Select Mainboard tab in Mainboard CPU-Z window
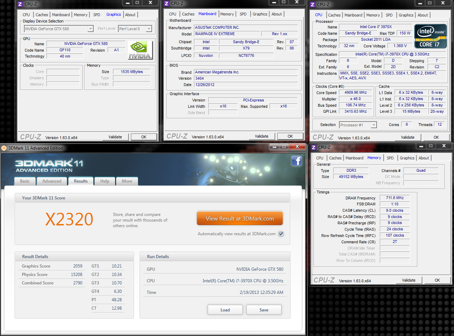Screen dimensions: 454x336 click(207, 14)
